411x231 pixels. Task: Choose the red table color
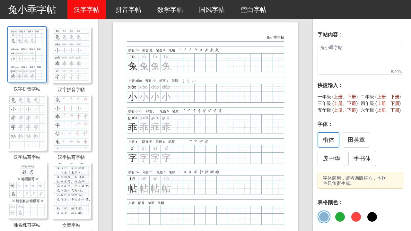[x=356, y=217]
